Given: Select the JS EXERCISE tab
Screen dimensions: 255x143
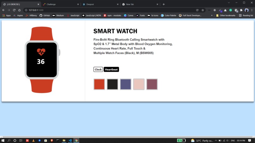Looking at the screenshot, I should pyautogui.click(x=21, y=4).
